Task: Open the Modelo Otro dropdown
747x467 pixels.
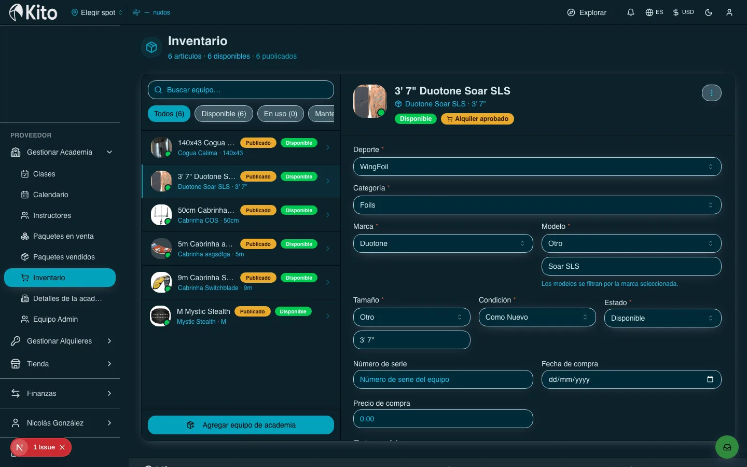Action: (631, 243)
